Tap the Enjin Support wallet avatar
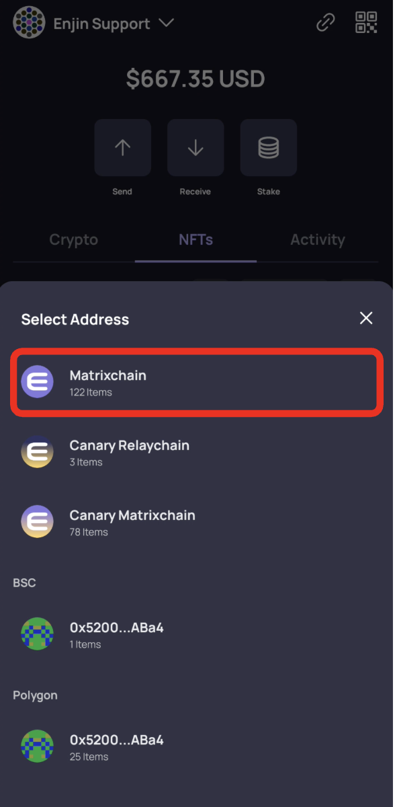Screen dimensions: 395x807 coord(28,22)
